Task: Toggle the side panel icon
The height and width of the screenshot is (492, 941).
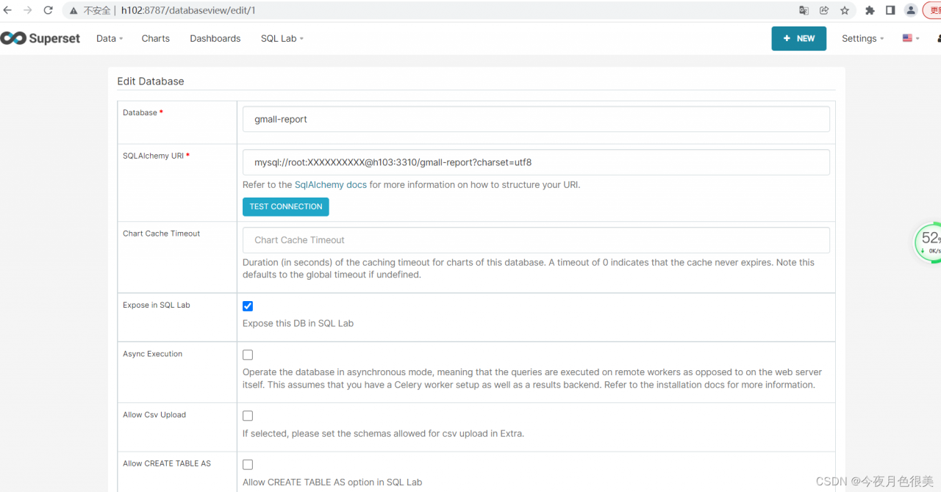Action: (890, 10)
